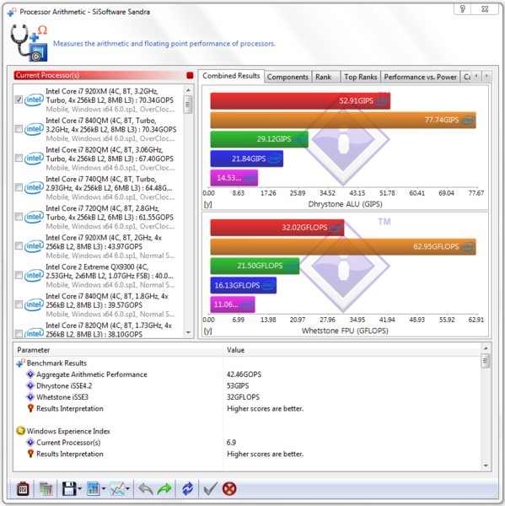This screenshot has width=505, height=506.
Task: Check the Intel Core i7 840QM Turbo processor
Action: [19, 129]
